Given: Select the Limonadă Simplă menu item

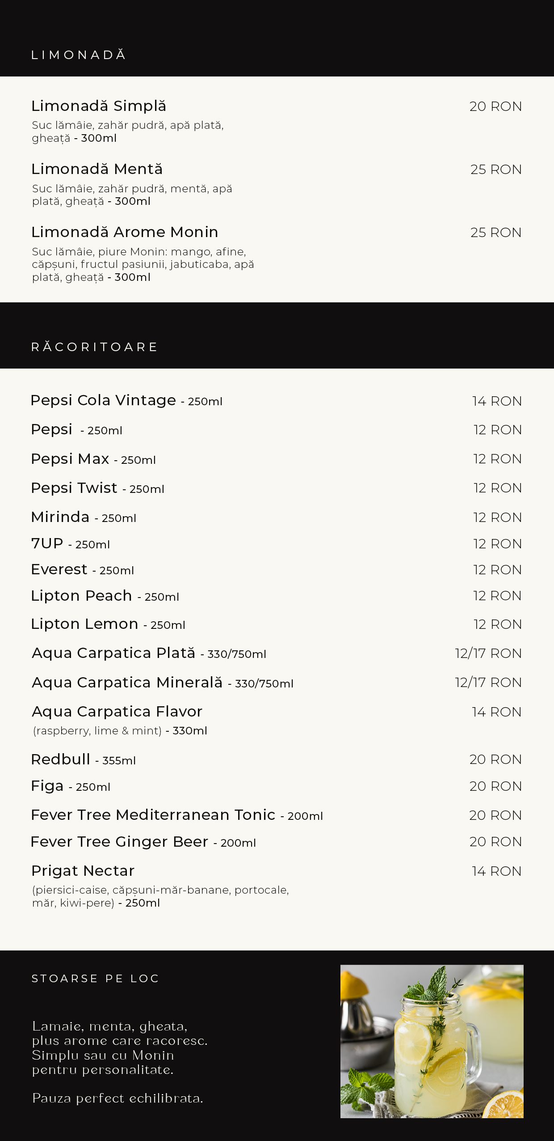Looking at the screenshot, I should click(x=99, y=106).
